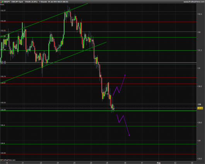Open the ©ProRealTime.com watermark link
The height and width of the screenshot is (164, 205).
pyautogui.click(x=8, y=160)
